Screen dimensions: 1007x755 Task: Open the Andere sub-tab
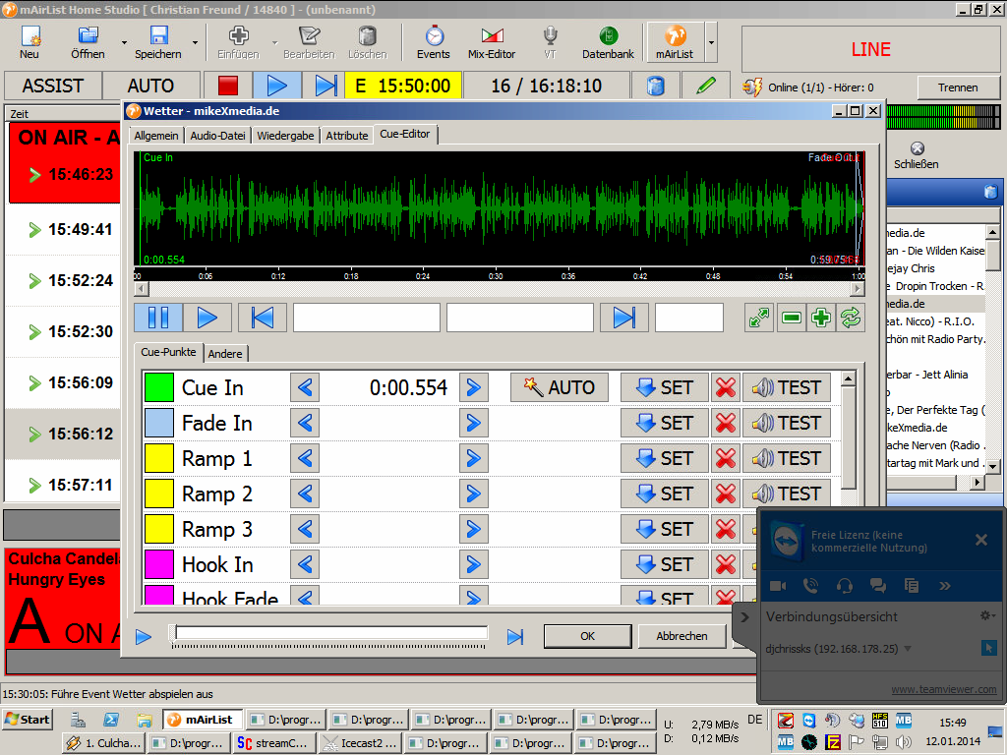pos(225,354)
